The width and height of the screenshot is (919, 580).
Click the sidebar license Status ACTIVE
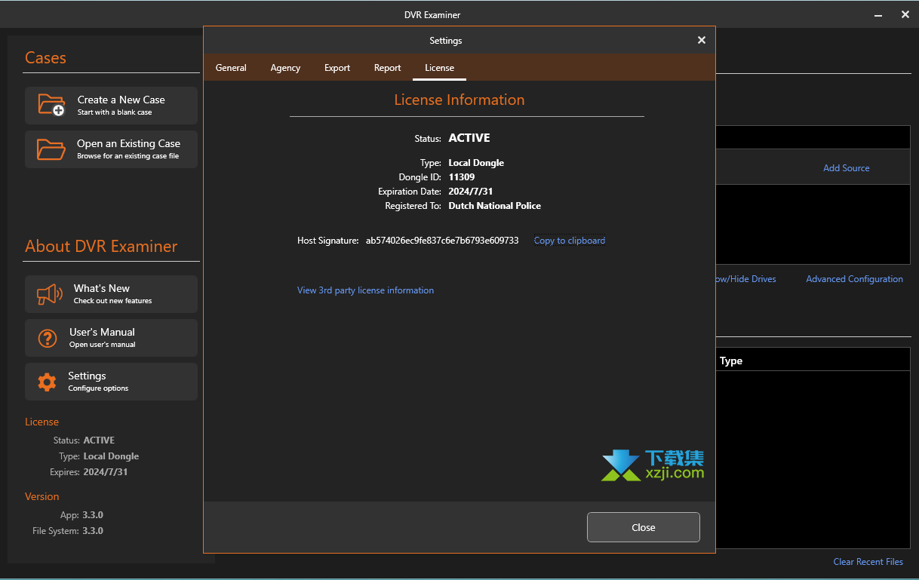(99, 440)
